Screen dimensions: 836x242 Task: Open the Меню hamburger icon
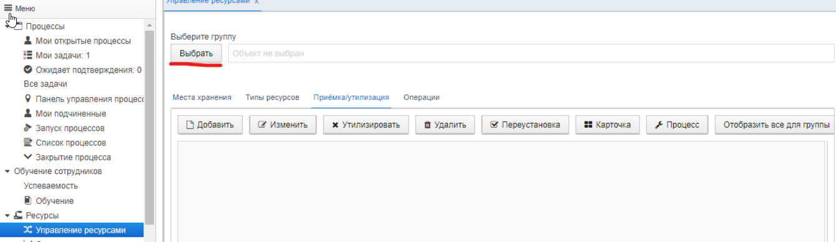click(8, 9)
